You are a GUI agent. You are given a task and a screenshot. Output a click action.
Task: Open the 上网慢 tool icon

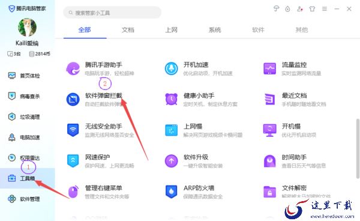tap(171, 130)
